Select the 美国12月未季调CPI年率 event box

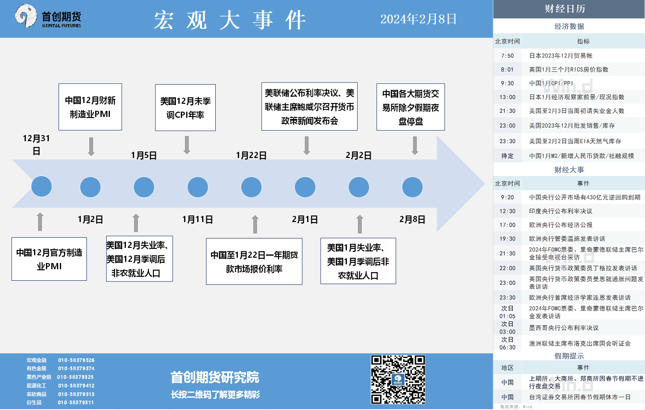coord(185,108)
